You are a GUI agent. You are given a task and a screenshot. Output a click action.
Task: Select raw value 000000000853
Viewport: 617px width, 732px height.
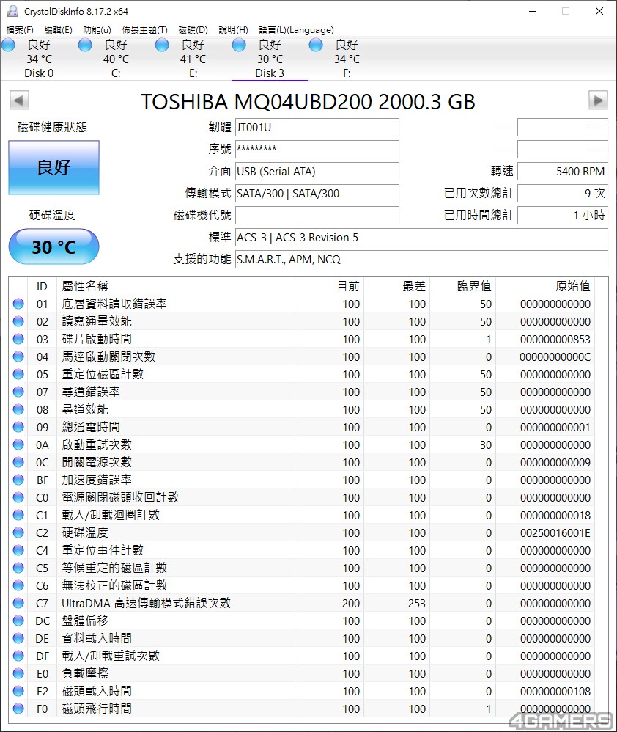555,340
